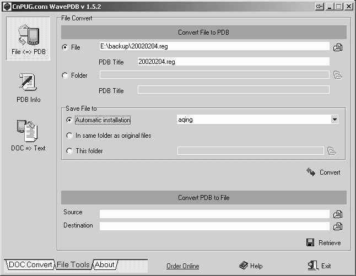The image size is (356, 276).
Task: Browse for the destination file
Action: click(x=338, y=226)
